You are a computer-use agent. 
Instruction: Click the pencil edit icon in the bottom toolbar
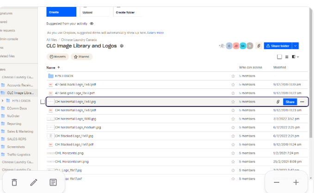click(x=33, y=182)
